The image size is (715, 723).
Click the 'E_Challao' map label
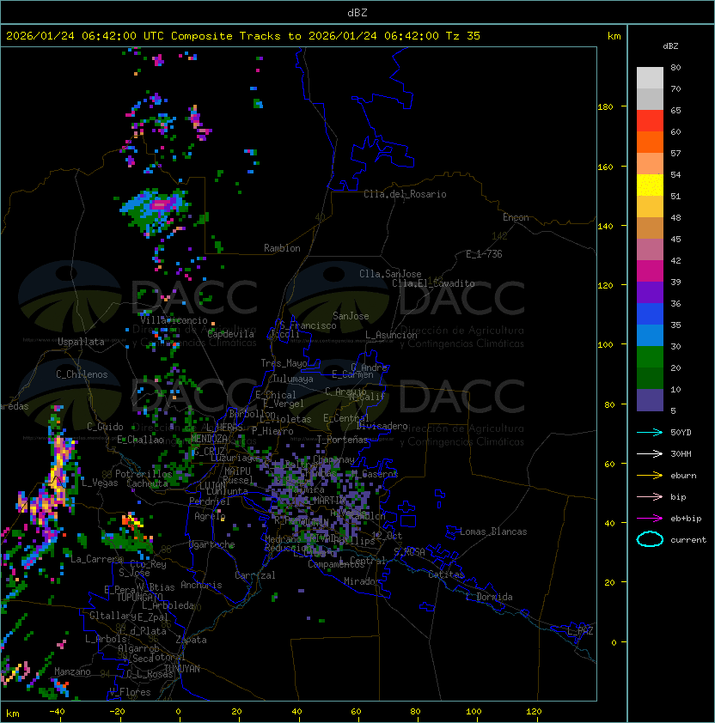140,440
